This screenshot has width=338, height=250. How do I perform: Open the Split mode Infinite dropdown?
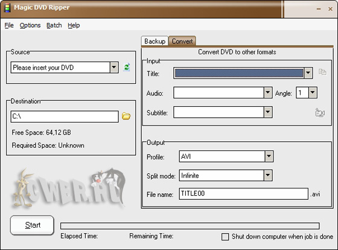pyautogui.click(x=268, y=175)
